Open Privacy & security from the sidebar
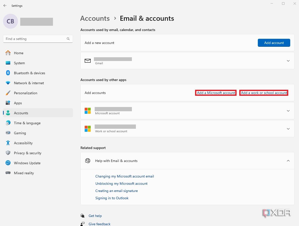Image resolution: width=299 pixels, height=226 pixels. pyautogui.click(x=8, y=153)
